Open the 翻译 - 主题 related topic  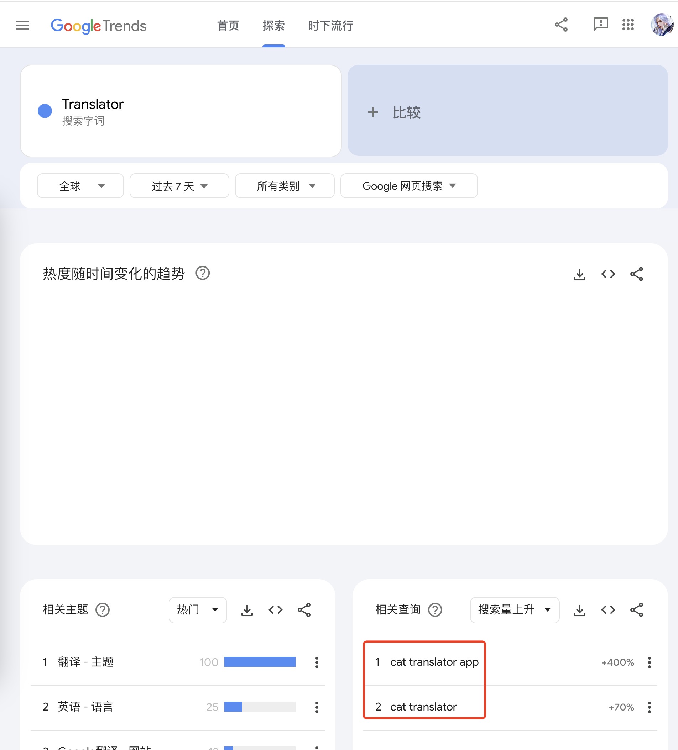point(85,662)
